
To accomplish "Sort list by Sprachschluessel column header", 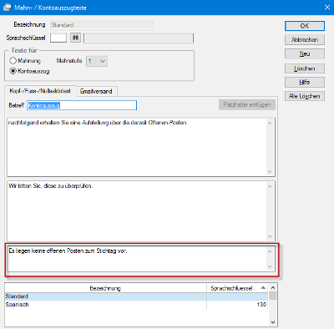I will point(237,288).
